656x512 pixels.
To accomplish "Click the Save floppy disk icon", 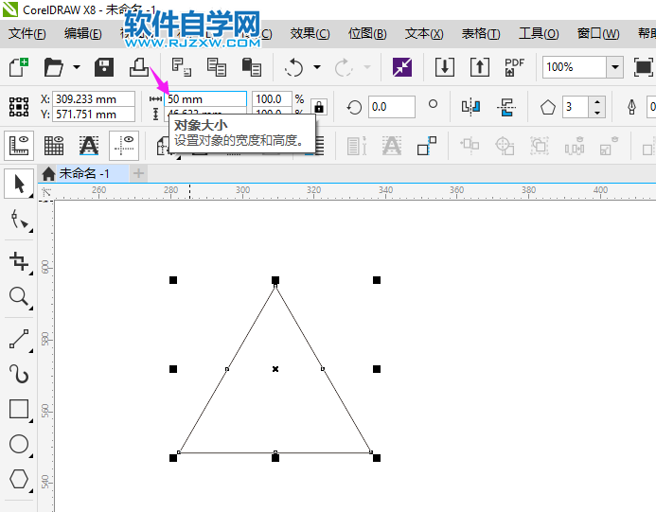I will pos(104,67).
